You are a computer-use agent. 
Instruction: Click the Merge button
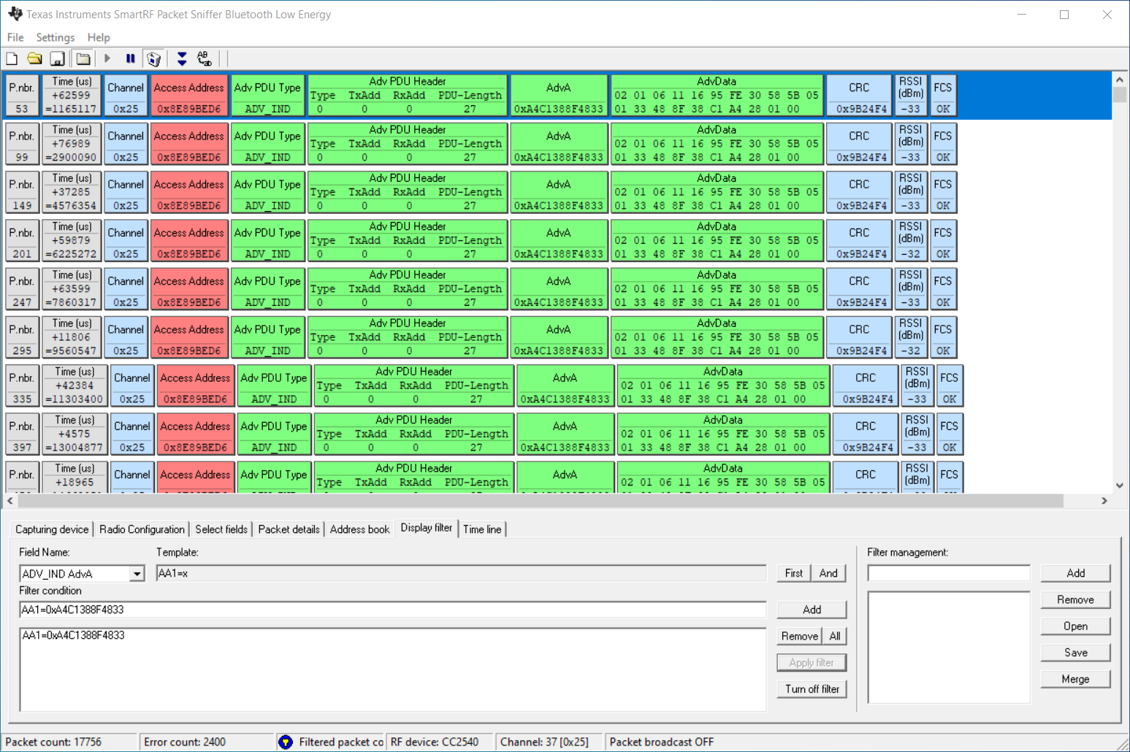1075,678
